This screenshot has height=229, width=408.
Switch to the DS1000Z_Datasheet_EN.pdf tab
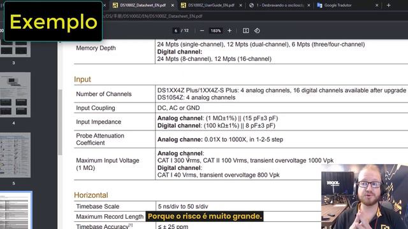pos(143,5)
